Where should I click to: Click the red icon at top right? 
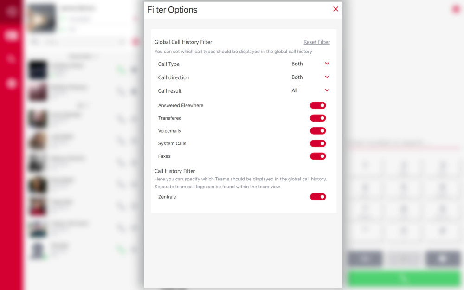pos(456,9)
